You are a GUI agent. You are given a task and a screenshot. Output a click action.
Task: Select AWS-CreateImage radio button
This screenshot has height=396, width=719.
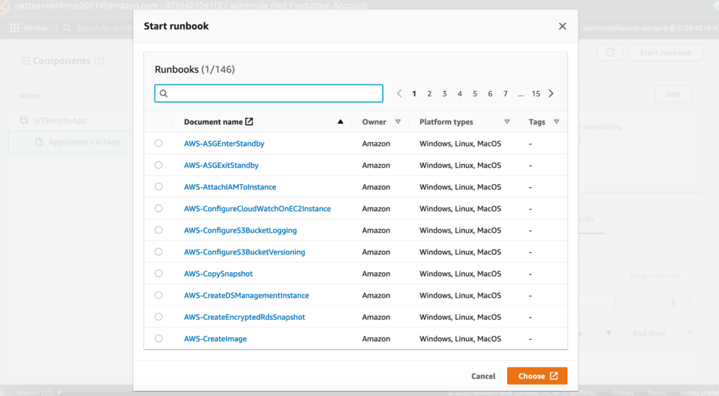click(x=159, y=339)
